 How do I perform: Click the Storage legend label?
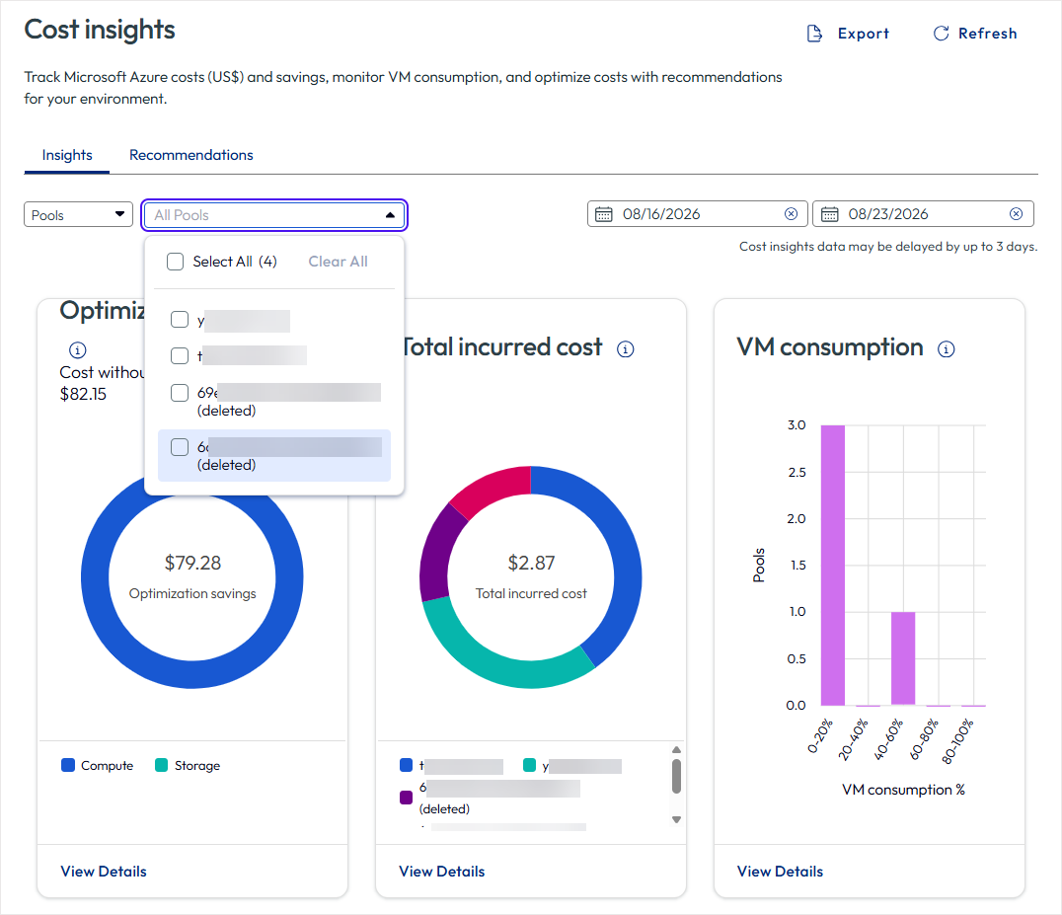click(197, 765)
